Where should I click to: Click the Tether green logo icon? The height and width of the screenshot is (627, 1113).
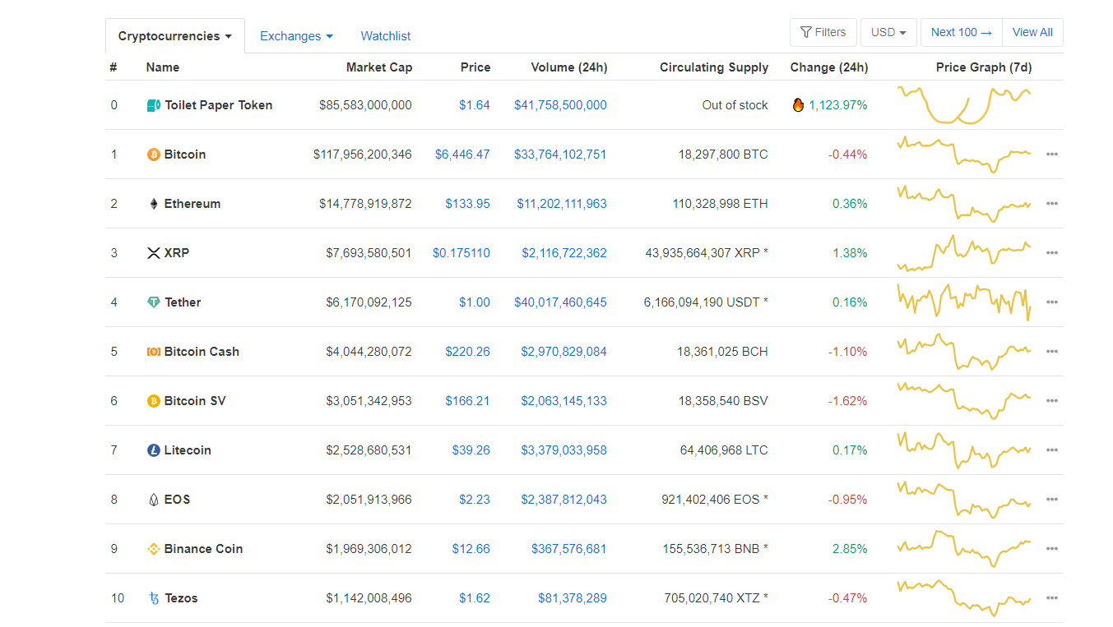[154, 302]
